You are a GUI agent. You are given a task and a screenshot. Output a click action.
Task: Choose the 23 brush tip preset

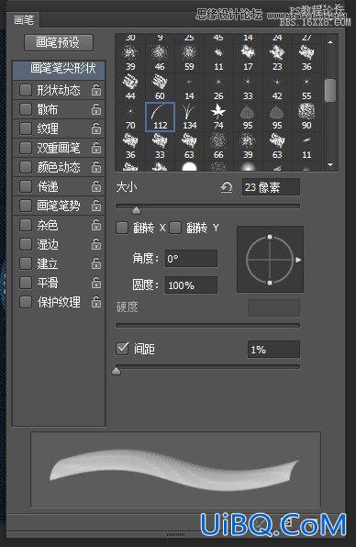tap(277, 58)
